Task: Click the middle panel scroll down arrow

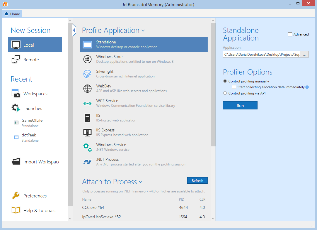Action: coord(213,219)
